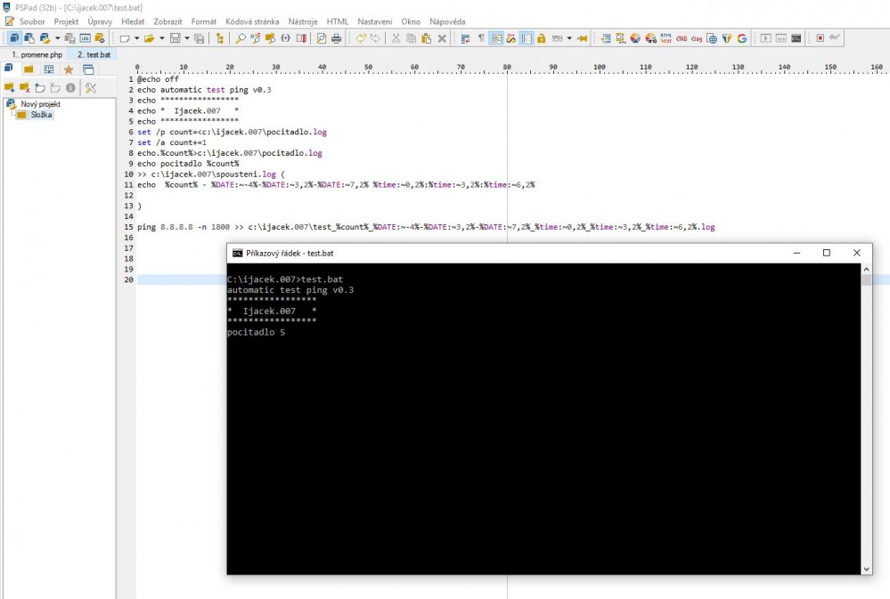Select the Nový projekt tree root

pos(40,104)
